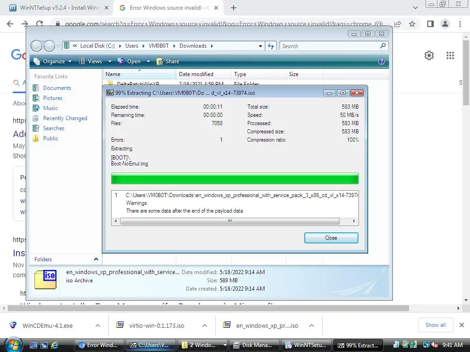This screenshot has height=352, width=470.
Task: Click the horizontal scrollbar in the 7-Zip message list
Action: (x=230, y=221)
